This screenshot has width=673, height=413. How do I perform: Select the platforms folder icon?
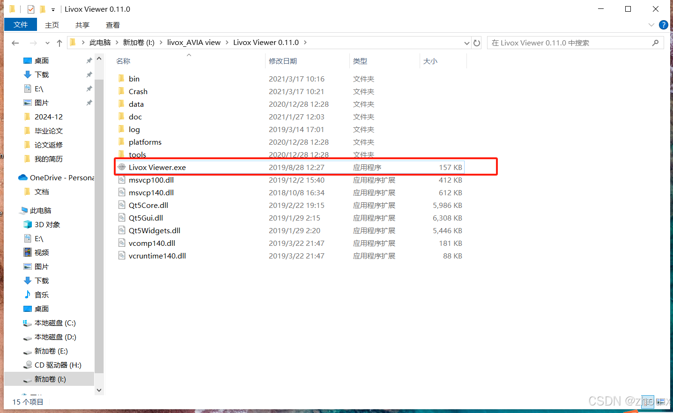tap(121, 142)
